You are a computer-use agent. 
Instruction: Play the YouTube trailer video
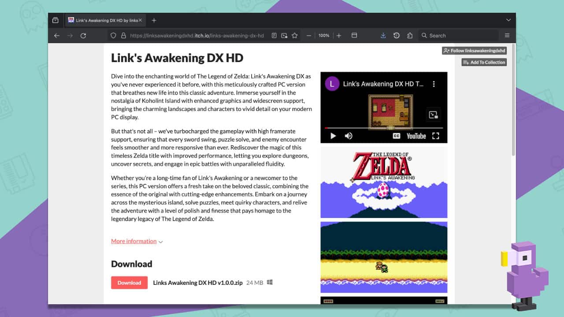point(333,136)
